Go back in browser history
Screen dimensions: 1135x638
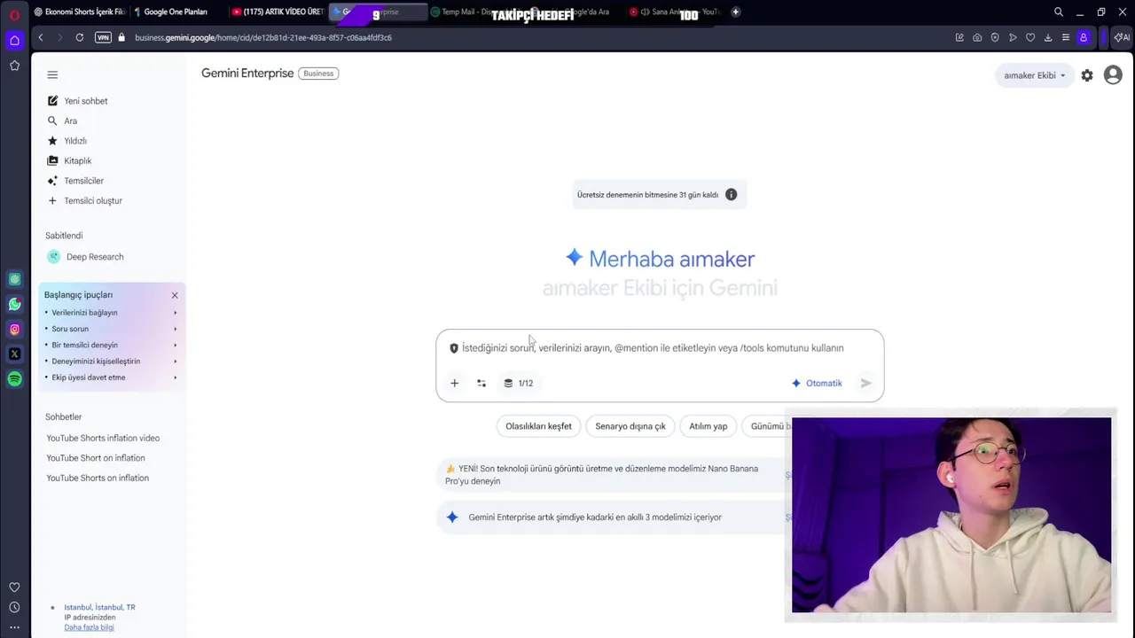click(x=41, y=37)
